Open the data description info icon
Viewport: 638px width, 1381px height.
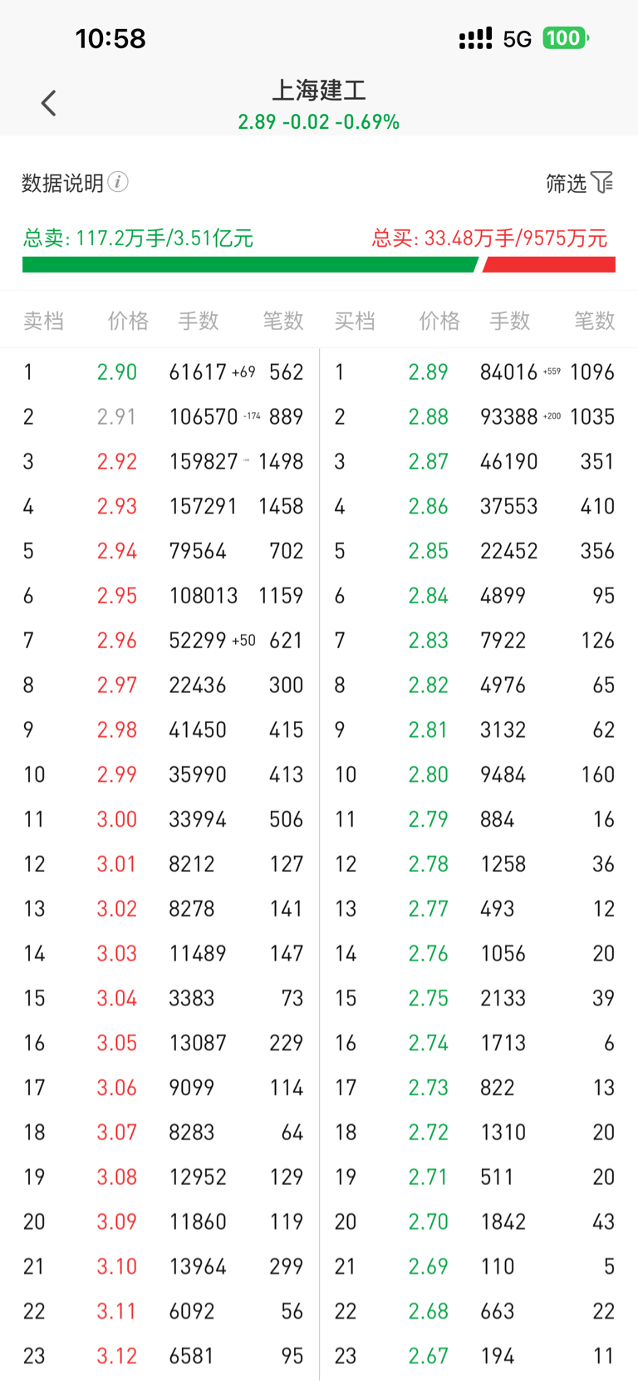pos(118,182)
